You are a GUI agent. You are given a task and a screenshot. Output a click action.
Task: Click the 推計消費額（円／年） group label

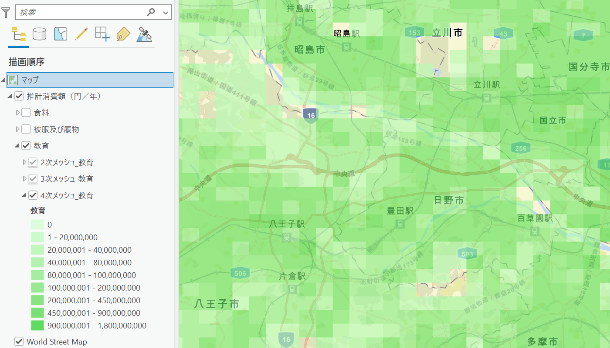tap(64, 96)
